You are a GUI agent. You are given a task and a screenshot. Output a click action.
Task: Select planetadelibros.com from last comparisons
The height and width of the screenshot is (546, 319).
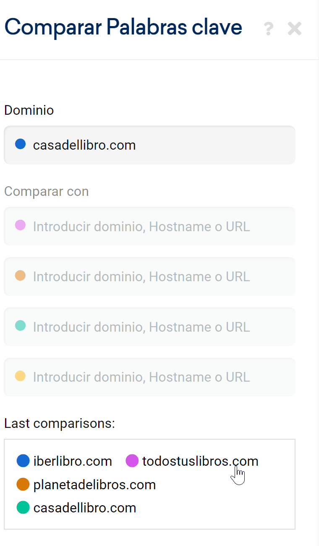click(x=94, y=485)
